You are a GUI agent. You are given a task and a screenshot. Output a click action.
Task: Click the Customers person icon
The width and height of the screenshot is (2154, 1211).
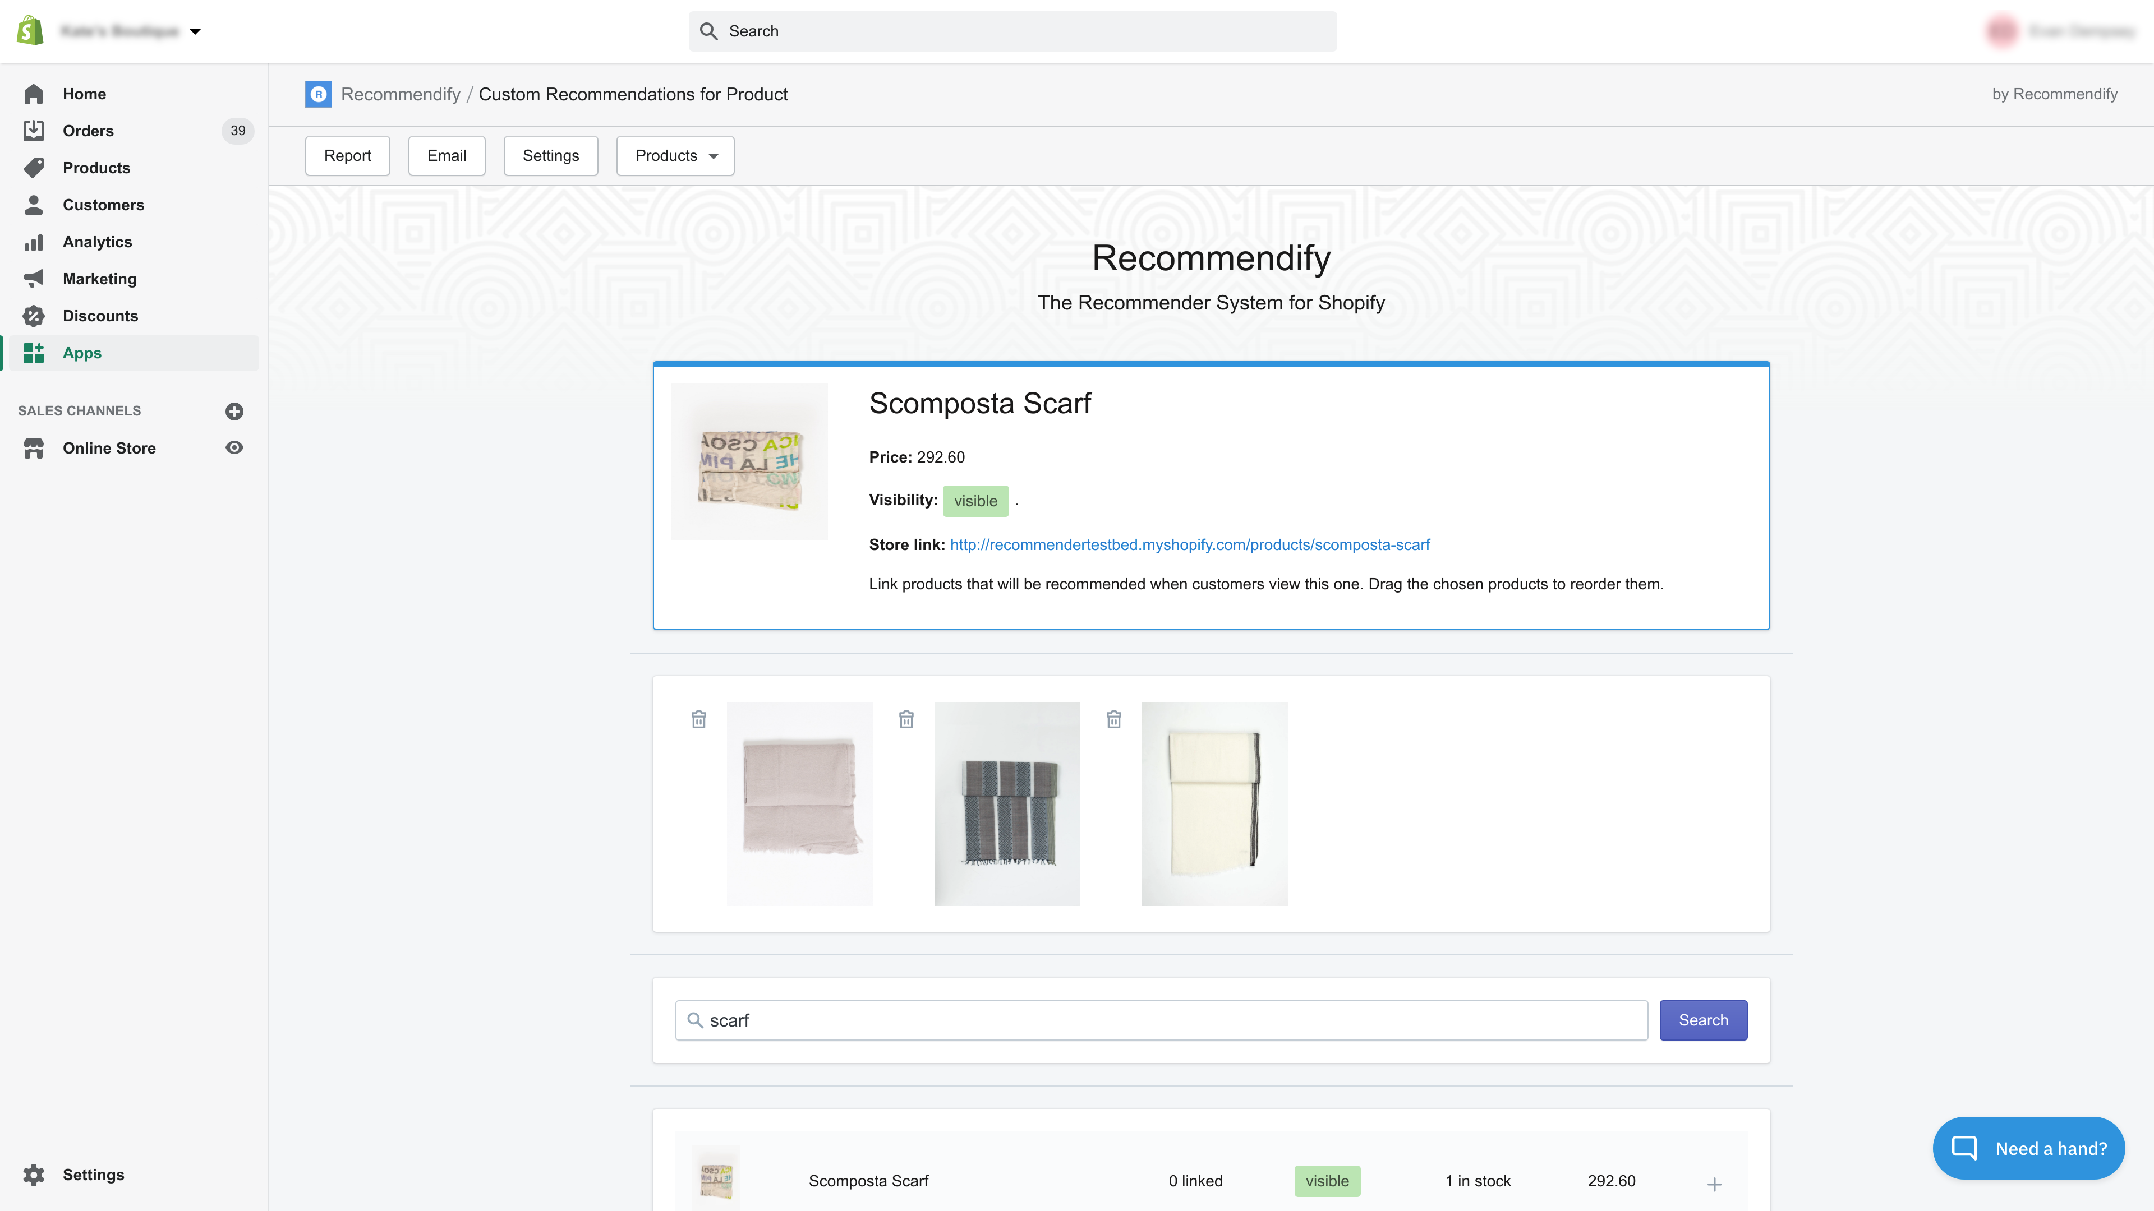coord(34,205)
